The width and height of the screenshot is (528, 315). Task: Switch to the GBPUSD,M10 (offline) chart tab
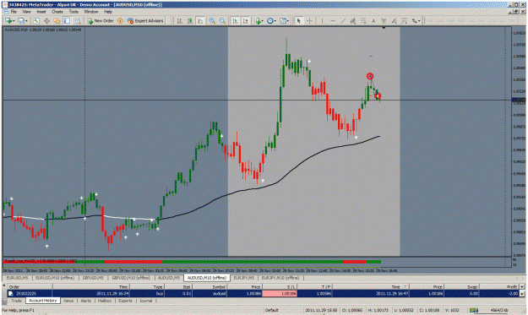click(131, 278)
